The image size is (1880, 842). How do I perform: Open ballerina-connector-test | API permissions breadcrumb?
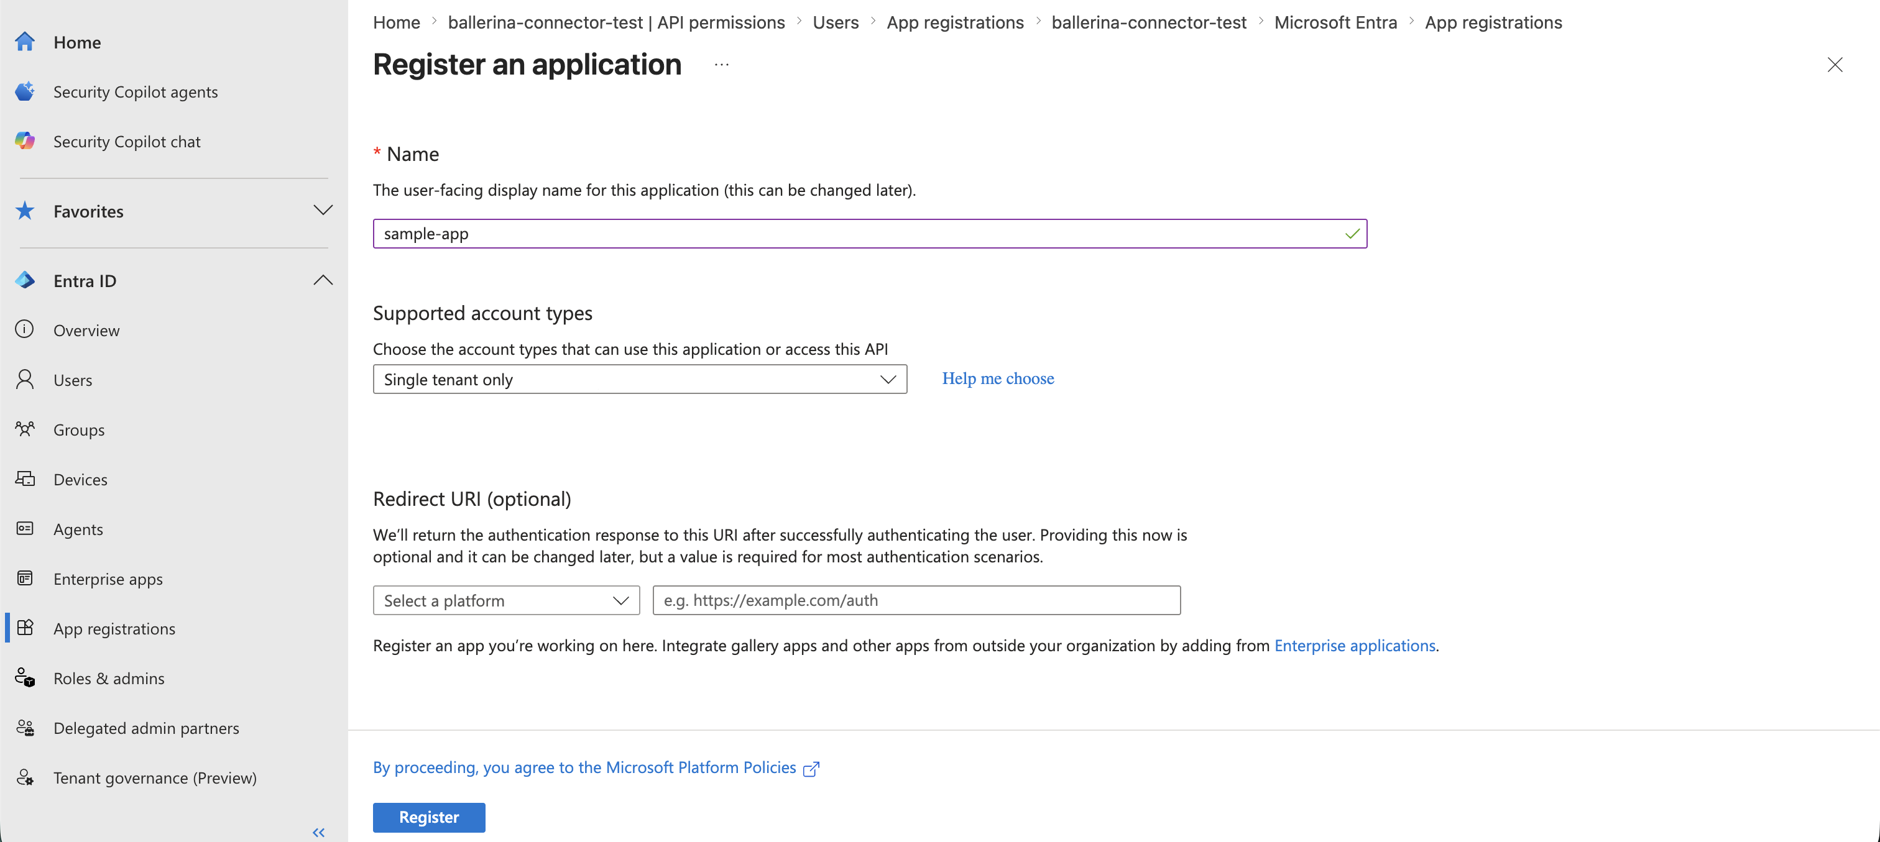[616, 22]
